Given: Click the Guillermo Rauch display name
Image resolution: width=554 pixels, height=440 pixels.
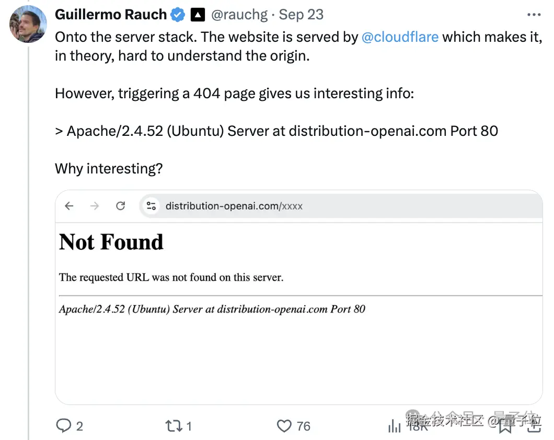Looking at the screenshot, I should pyautogui.click(x=111, y=15).
